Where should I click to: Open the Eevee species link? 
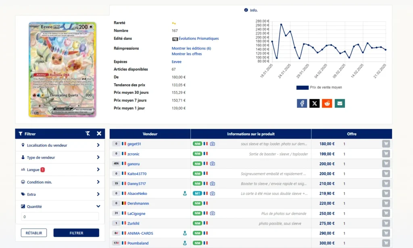(177, 62)
